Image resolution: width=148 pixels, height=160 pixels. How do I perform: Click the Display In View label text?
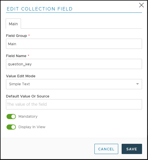click(32, 127)
